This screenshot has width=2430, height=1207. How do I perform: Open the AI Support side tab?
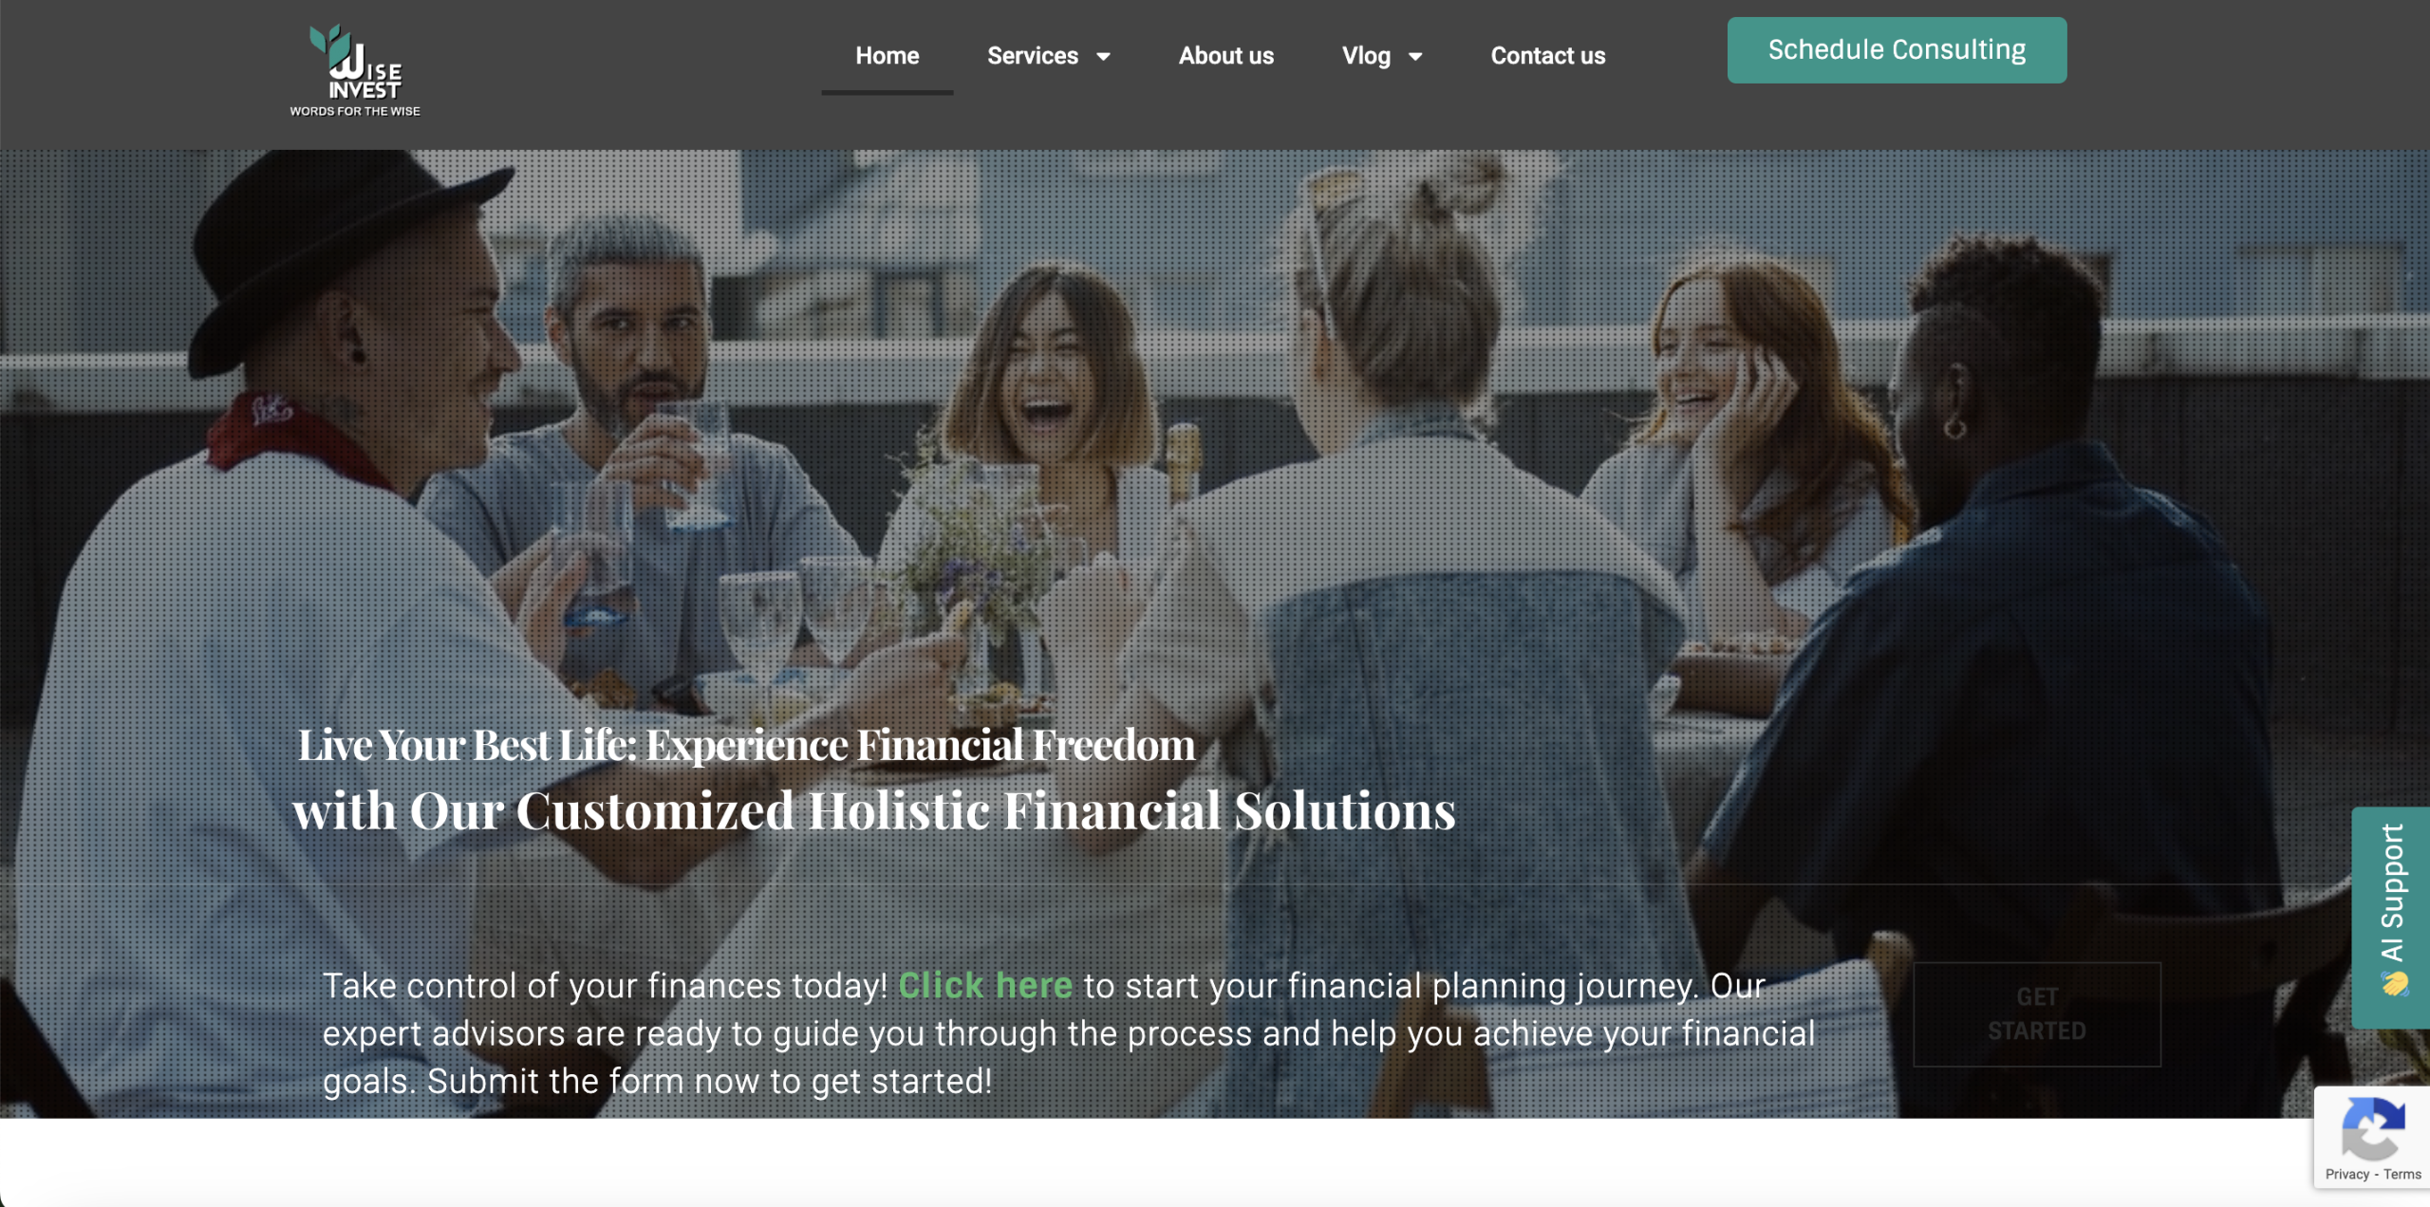tap(2391, 917)
